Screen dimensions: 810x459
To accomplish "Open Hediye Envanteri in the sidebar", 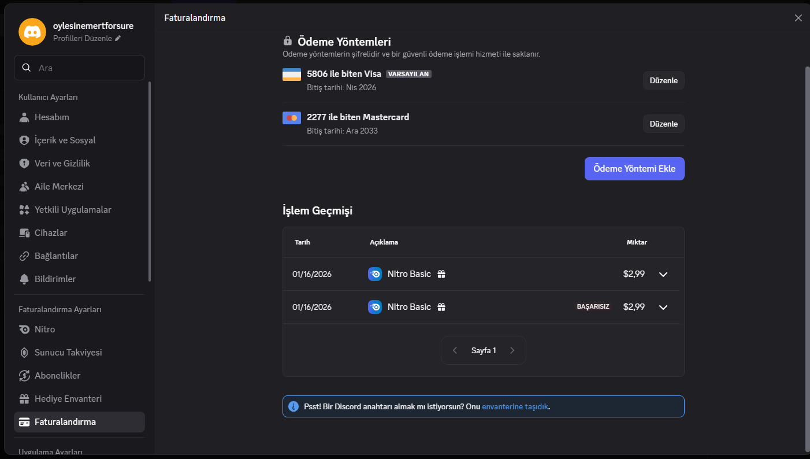I will click(79, 399).
